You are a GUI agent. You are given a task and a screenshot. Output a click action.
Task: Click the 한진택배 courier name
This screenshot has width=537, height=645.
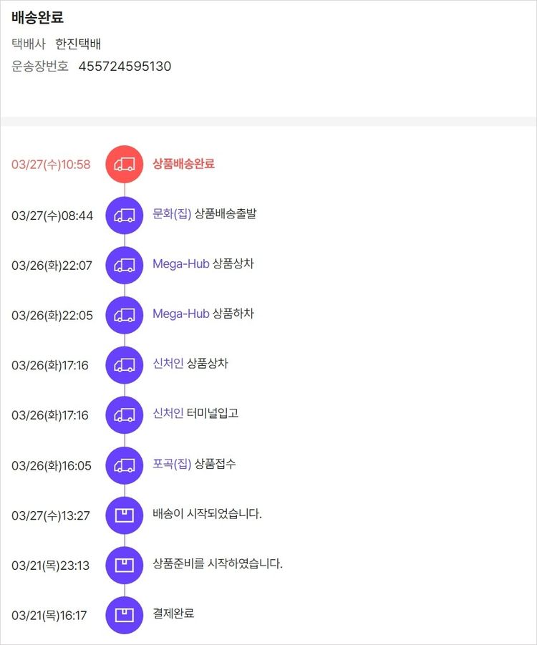[x=78, y=43]
